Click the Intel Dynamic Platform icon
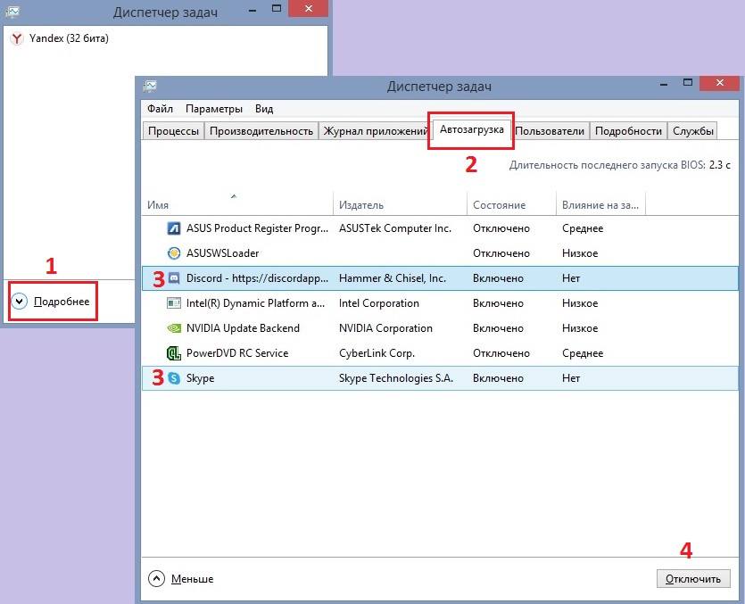 174,303
